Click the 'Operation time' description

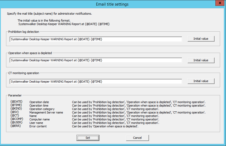[39, 106]
